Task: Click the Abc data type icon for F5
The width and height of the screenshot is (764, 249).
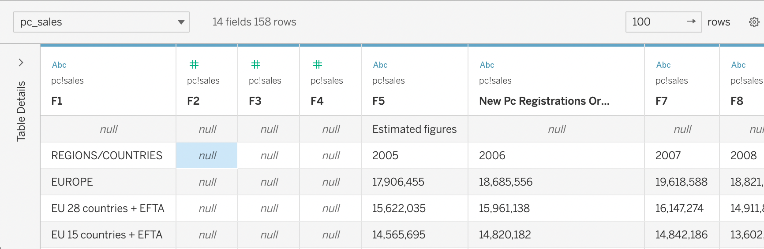Action: click(380, 65)
